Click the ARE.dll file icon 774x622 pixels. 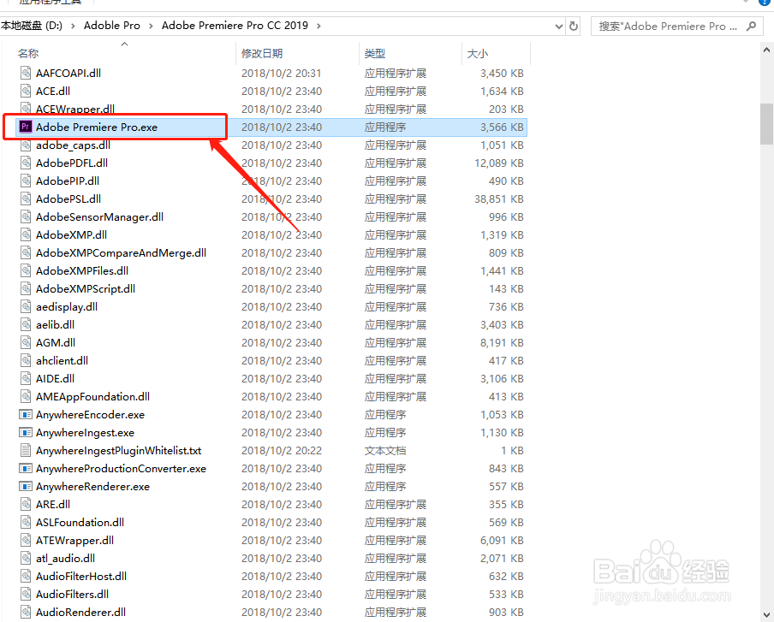pos(26,504)
